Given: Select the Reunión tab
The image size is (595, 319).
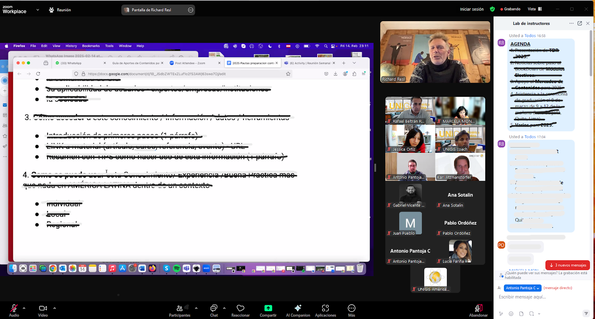Looking at the screenshot, I should pyautogui.click(x=60, y=10).
